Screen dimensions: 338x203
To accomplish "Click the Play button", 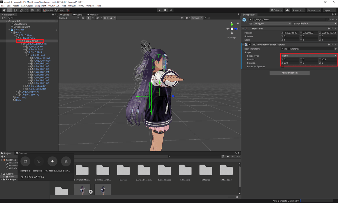I will 159,10.
